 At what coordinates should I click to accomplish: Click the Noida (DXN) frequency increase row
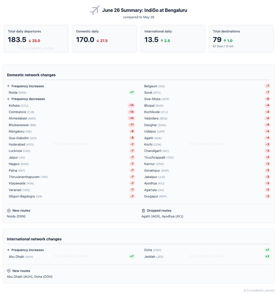coord(72,92)
